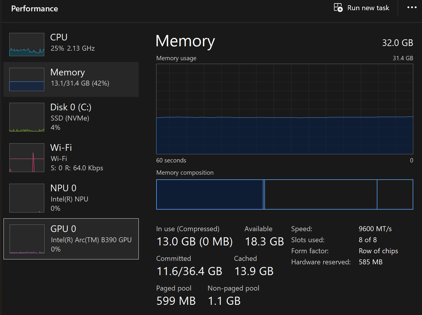Click the 585 MB hardware reserved value
This screenshot has width=422, height=315.
click(371, 262)
